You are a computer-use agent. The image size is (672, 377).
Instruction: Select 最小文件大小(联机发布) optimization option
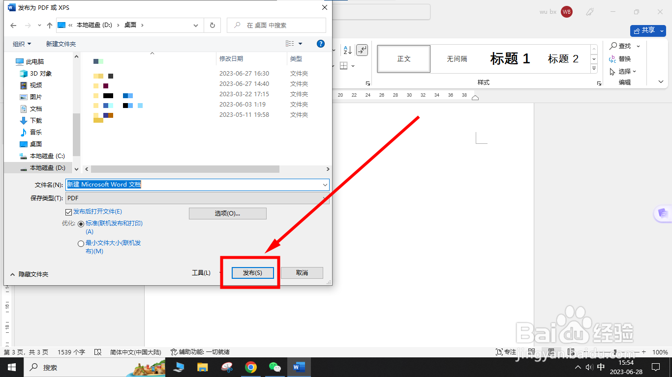pos(81,243)
